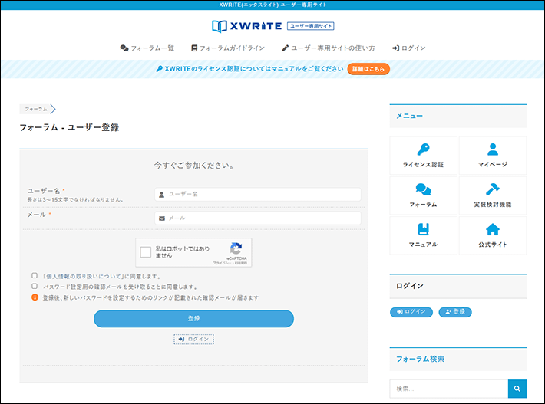This screenshot has width=545, height=404.
Task: Open the 個人情報の取り扱いについて link
Action: (84, 276)
